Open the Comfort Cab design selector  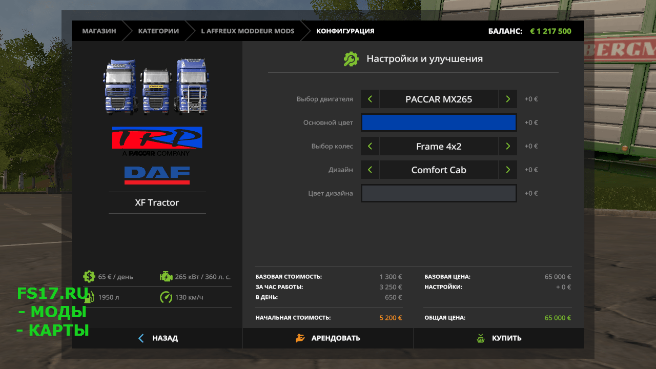(x=439, y=170)
